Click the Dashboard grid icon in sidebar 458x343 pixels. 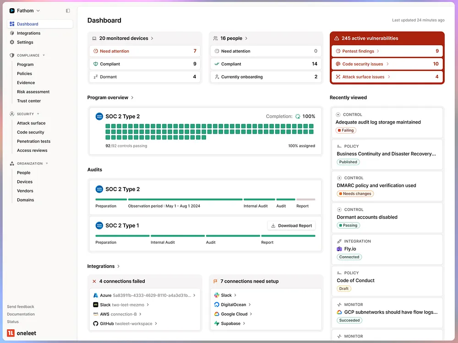[12, 24]
